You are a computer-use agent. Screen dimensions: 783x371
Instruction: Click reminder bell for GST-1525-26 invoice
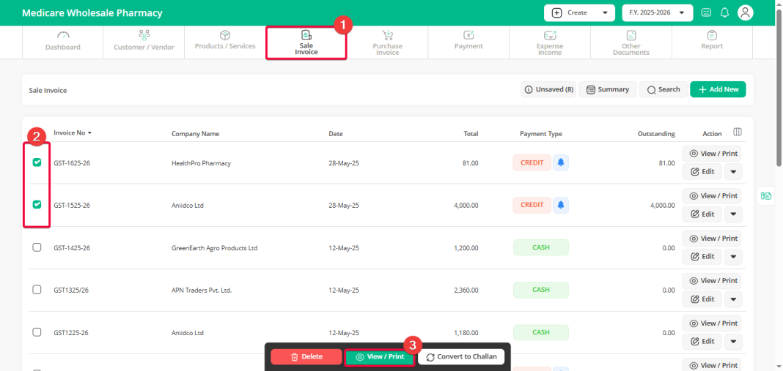point(561,205)
